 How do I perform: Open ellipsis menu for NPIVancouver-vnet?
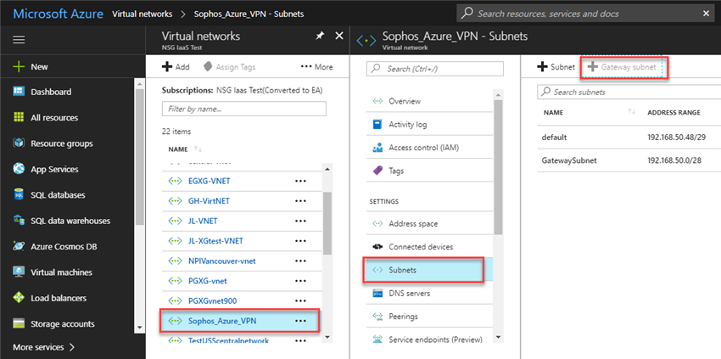point(300,261)
